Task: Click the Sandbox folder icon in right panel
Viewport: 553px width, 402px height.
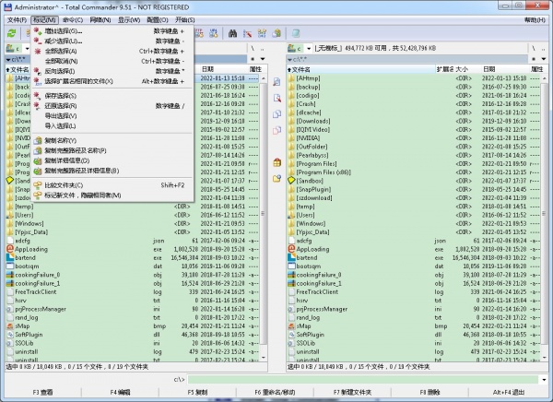Action: [291, 182]
